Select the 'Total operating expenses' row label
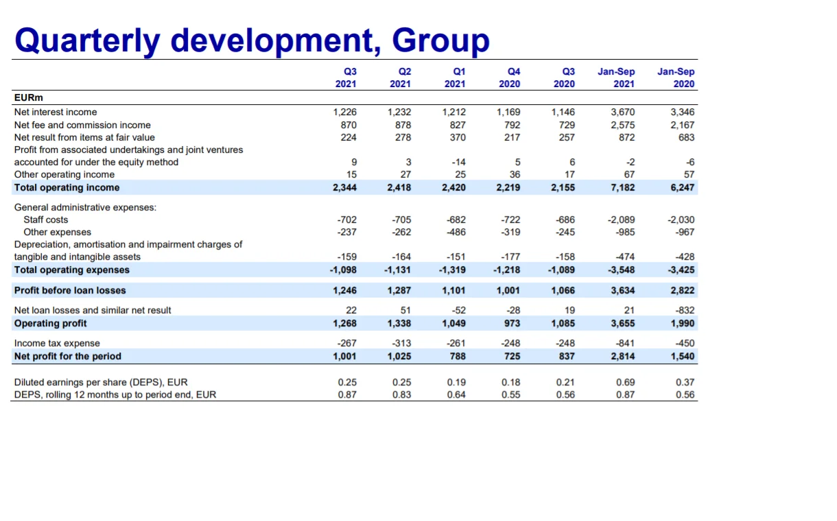Screen dimensions: 837x521 click(x=72, y=269)
